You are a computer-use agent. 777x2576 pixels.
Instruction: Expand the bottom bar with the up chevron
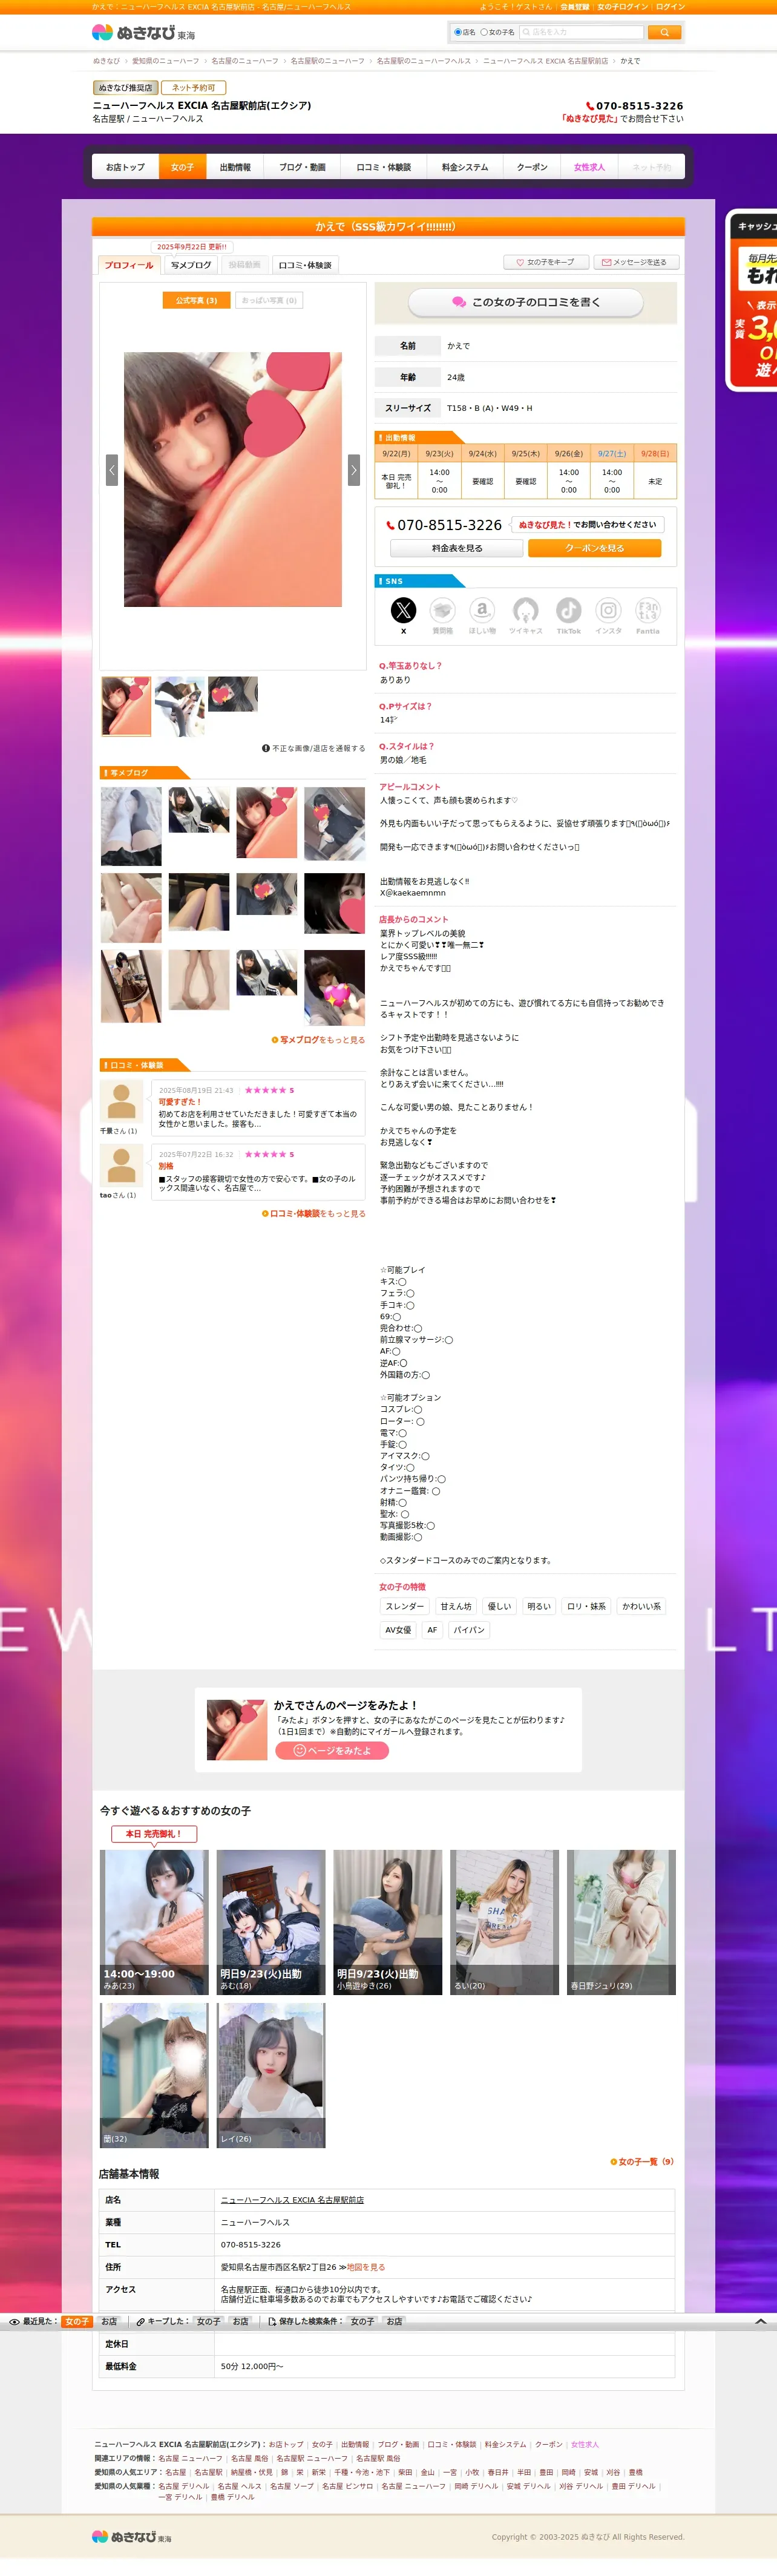pyautogui.click(x=760, y=2322)
